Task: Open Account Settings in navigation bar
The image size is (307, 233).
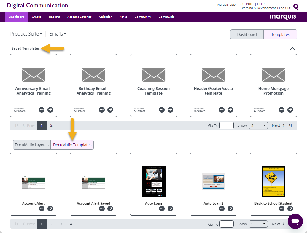Action: click(79, 17)
